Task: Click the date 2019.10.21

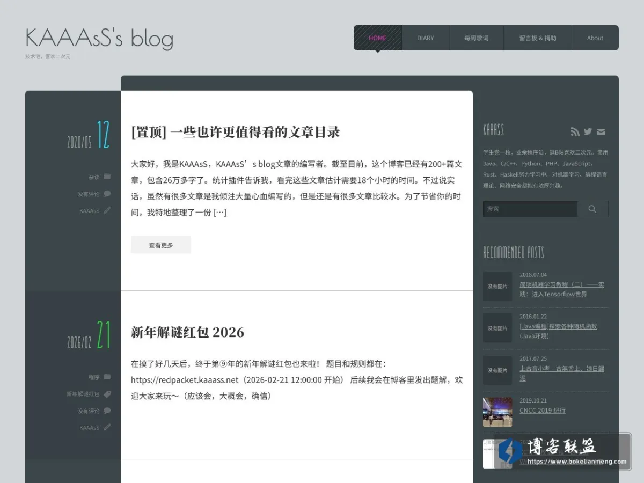Action: [x=533, y=401]
